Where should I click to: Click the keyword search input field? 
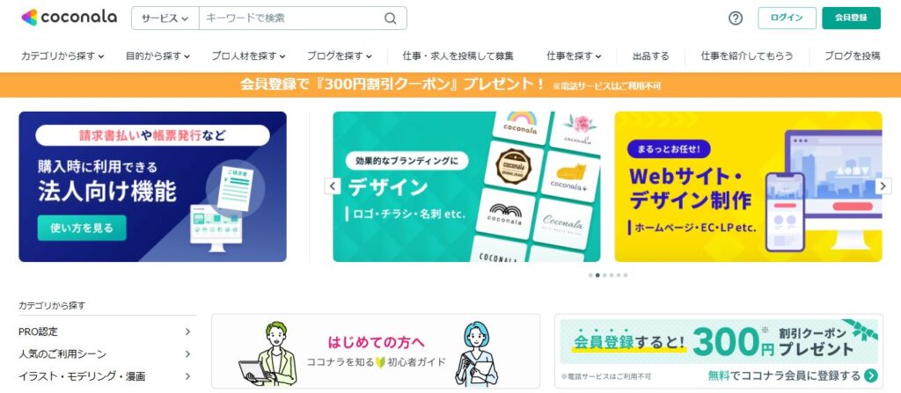(290, 18)
